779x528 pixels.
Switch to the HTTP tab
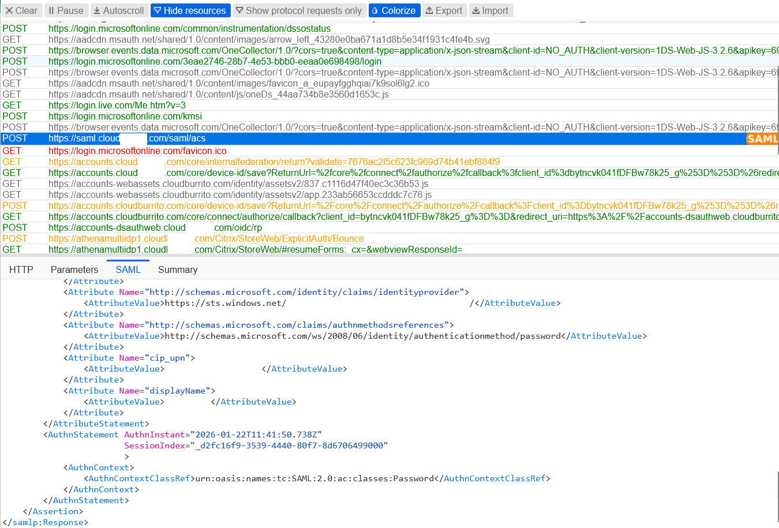tap(21, 269)
